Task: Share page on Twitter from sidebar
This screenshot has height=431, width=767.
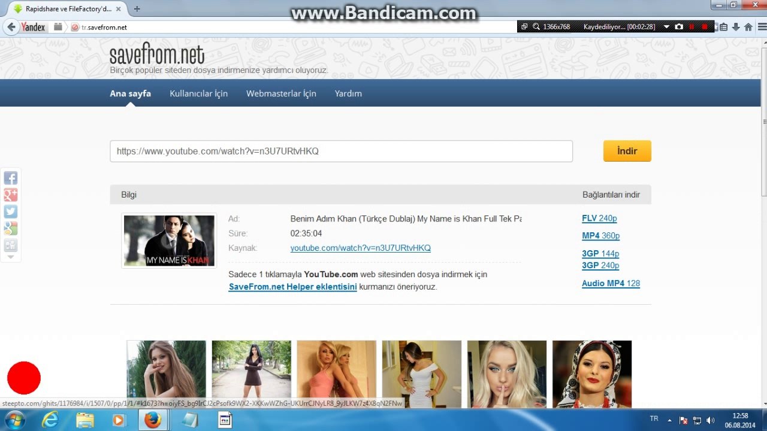Action: pyautogui.click(x=11, y=211)
